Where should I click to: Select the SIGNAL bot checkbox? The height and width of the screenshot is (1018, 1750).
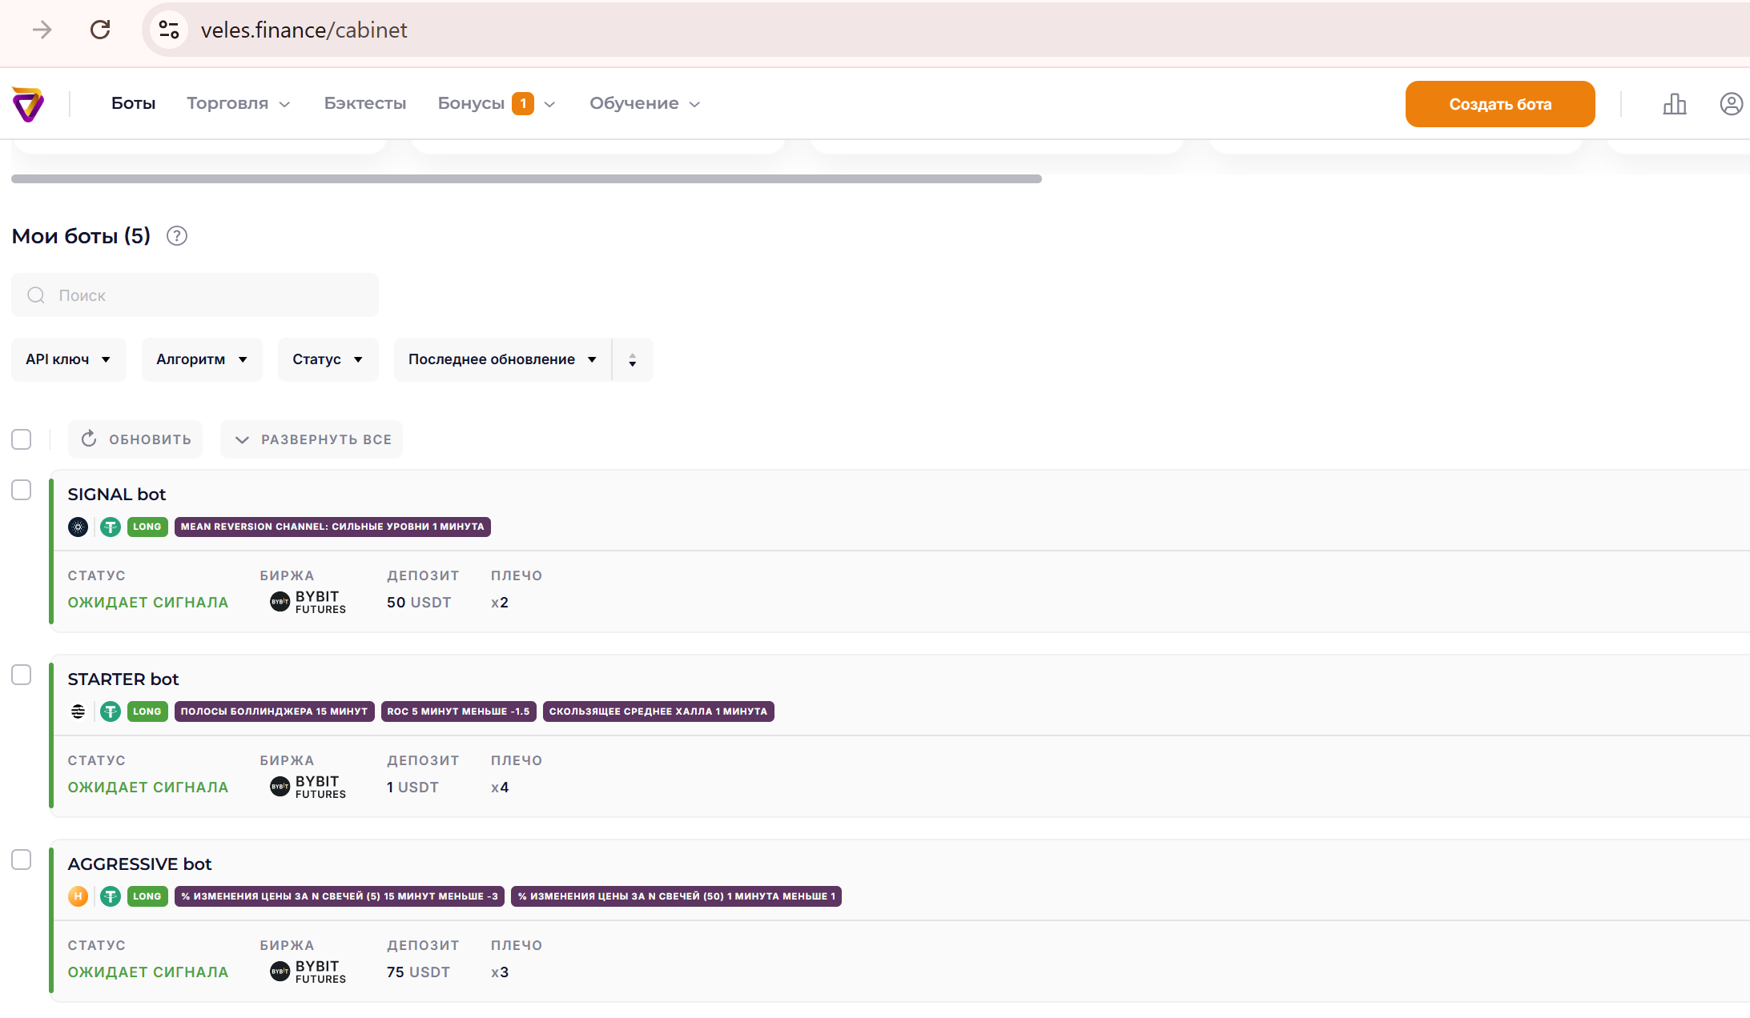point(22,490)
